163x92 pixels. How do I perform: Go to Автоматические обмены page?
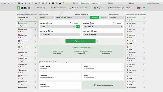[x=80, y=8]
